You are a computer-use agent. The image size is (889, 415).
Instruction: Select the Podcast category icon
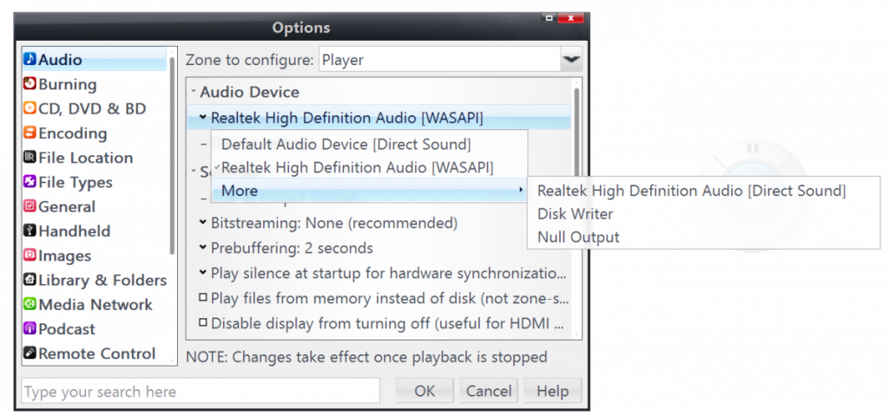pos(30,329)
